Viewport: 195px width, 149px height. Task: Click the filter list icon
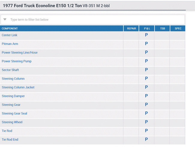click(x=5, y=20)
